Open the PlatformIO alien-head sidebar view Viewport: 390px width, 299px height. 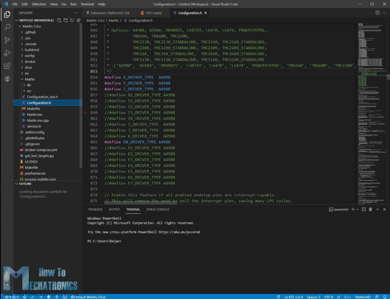(x=6, y=78)
